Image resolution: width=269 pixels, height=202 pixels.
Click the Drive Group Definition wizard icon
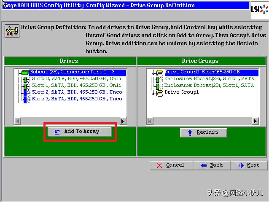(12, 31)
